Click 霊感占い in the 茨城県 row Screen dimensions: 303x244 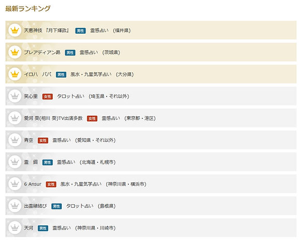point(89,52)
